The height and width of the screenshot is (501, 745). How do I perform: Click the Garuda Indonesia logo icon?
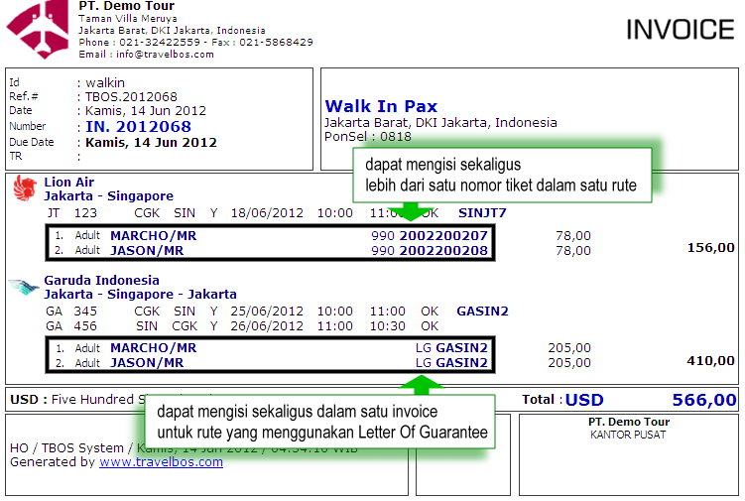pyautogui.click(x=24, y=287)
